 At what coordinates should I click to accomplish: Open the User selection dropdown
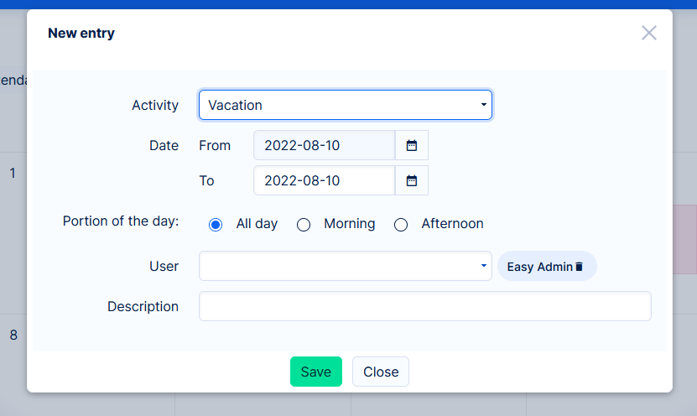[345, 266]
